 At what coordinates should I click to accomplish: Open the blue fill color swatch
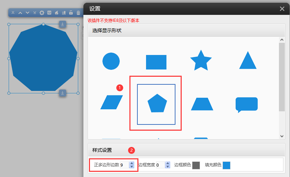click(x=226, y=165)
